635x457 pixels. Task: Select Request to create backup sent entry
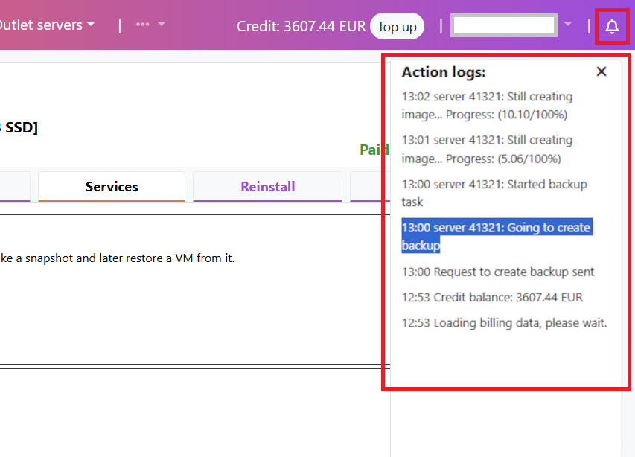(498, 272)
